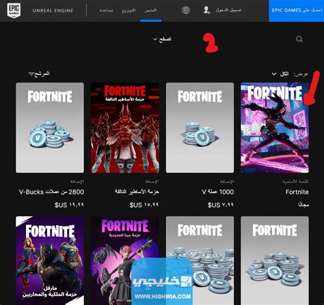Viewport: 324px width, 305px height.
Task: Click the '1000 عملة V' product title
Action: click(x=218, y=192)
